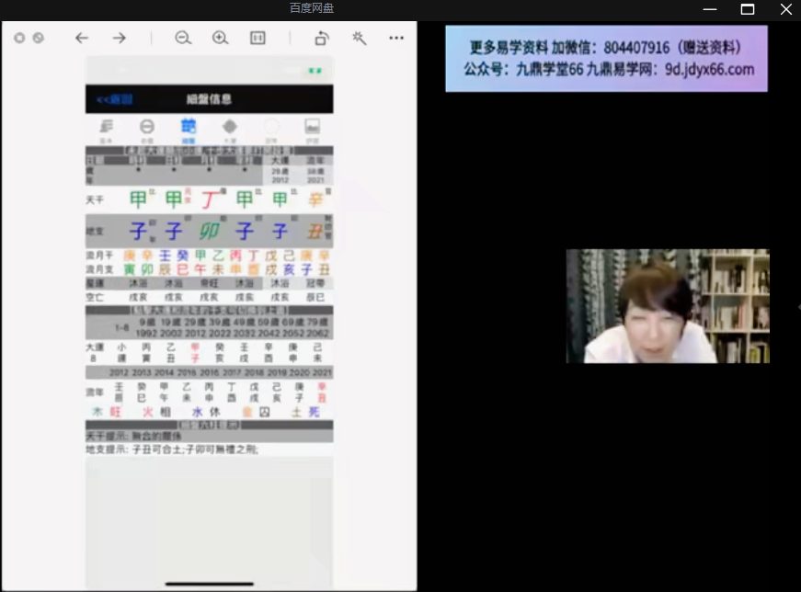The width and height of the screenshot is (801, 592).
Task: Open the diamond-shaped tab icon
Action: click(230, 131)
